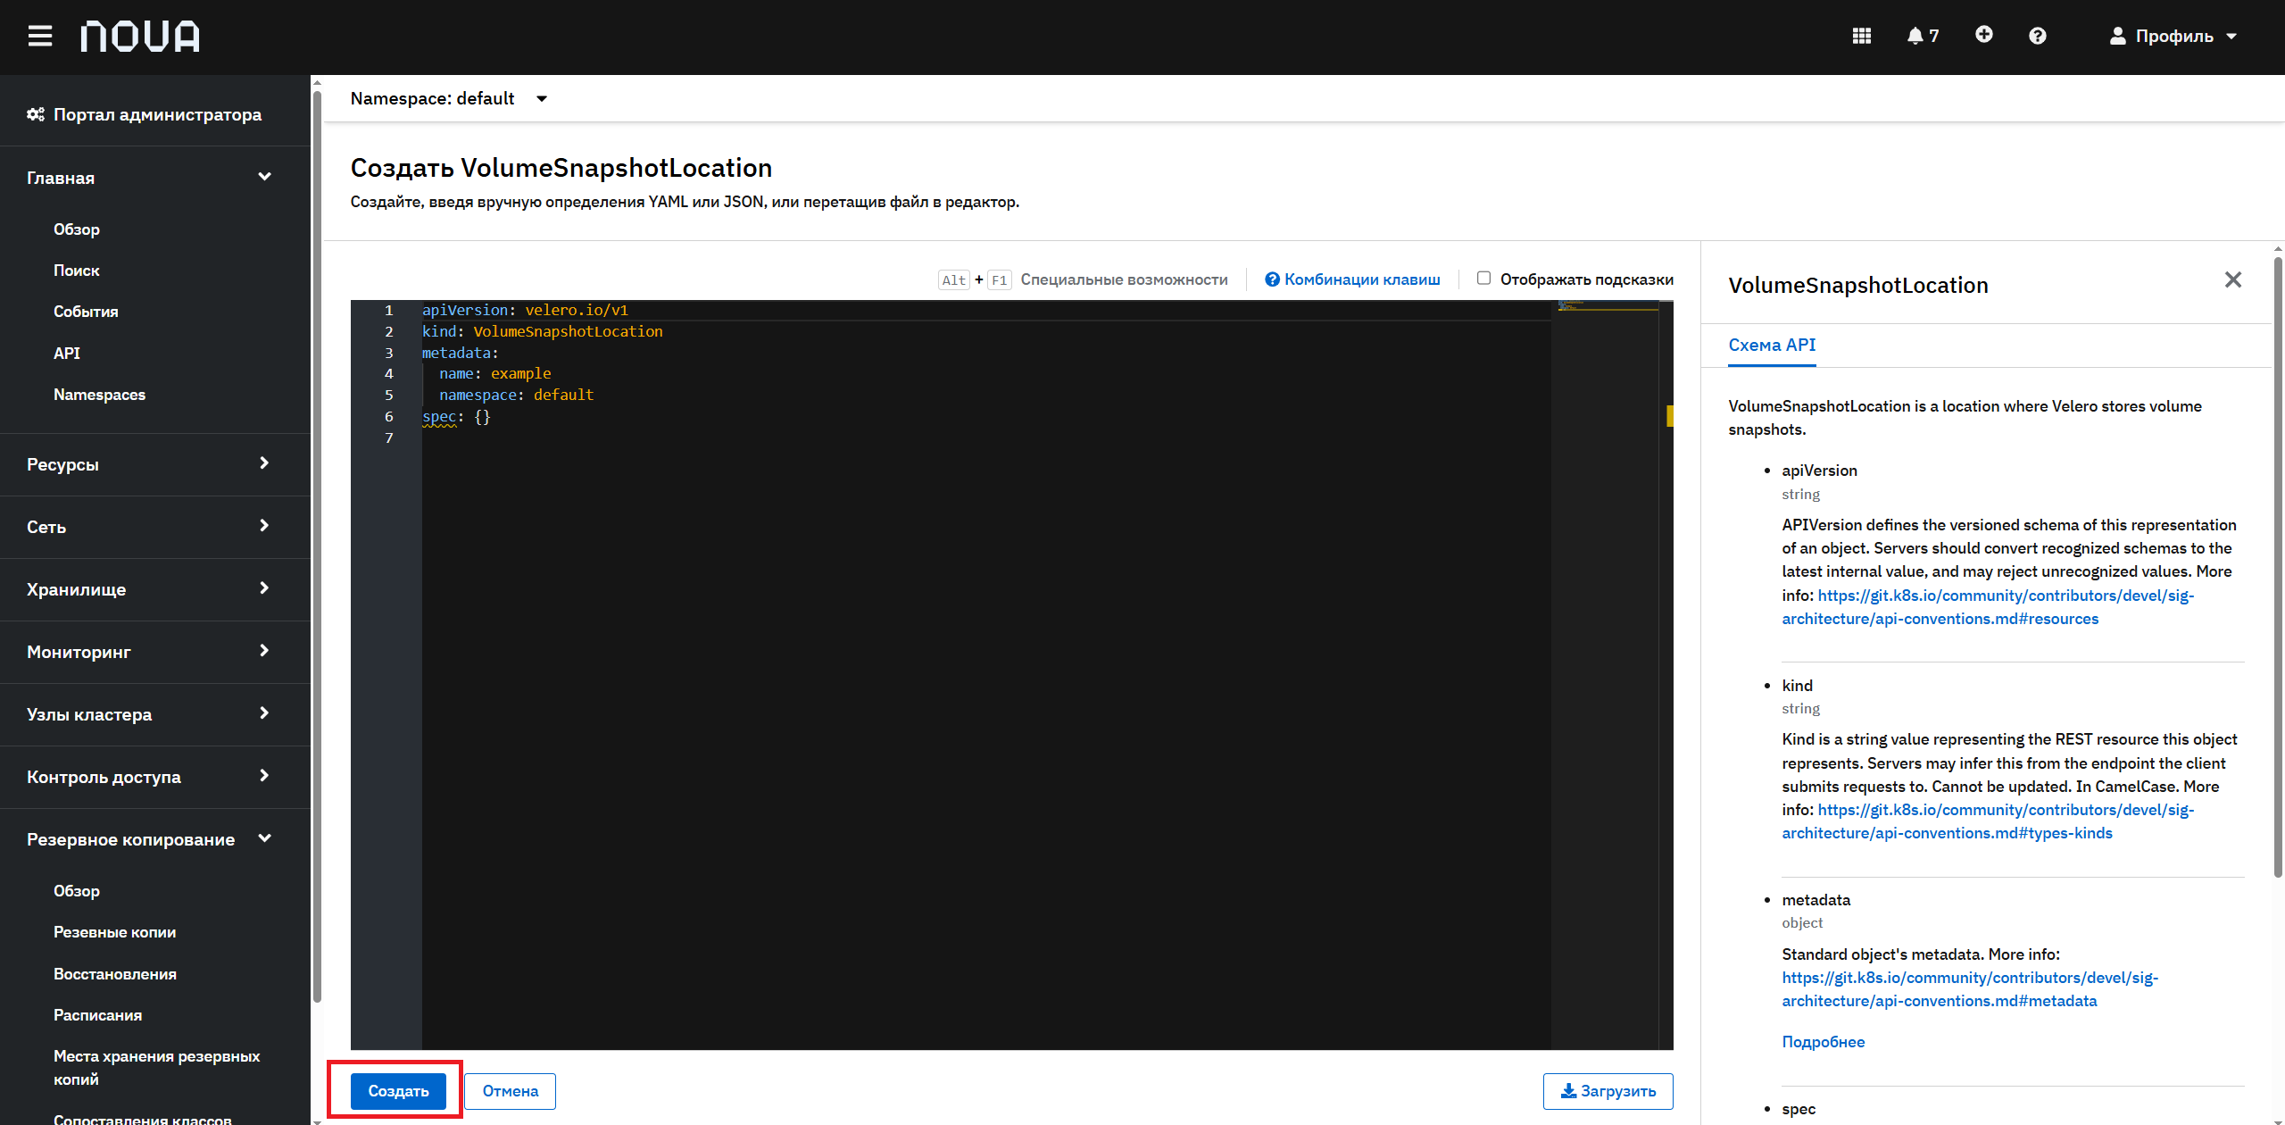
Task: Click the Создать button
Action: click(x=398, y=1091)
